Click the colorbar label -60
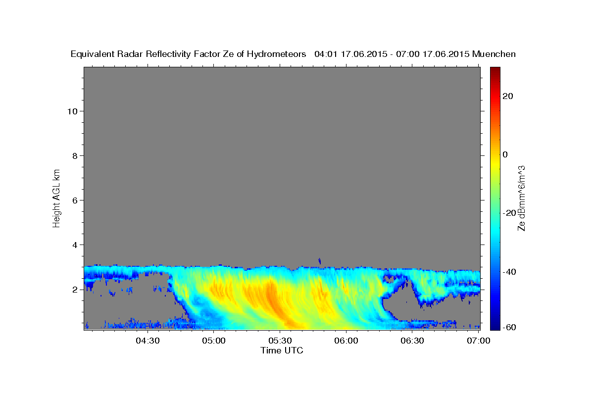The width and height of the screenshot is (594, 396). point(509,327)
